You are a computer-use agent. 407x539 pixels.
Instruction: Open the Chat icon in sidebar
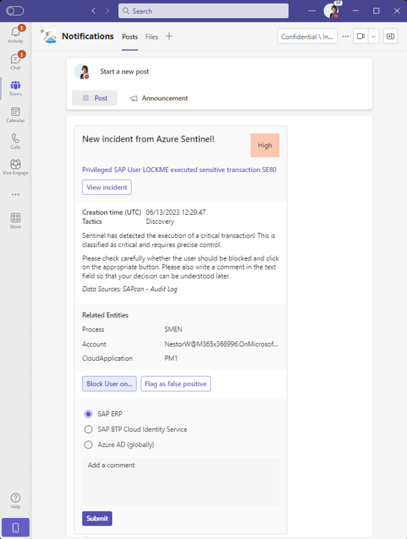pos(16,61)
